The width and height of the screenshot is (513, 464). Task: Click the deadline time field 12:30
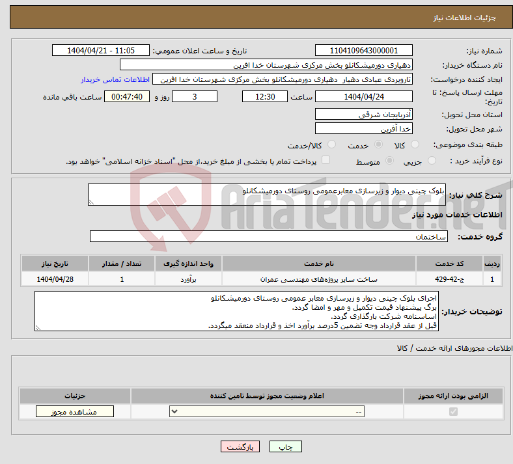265,96
